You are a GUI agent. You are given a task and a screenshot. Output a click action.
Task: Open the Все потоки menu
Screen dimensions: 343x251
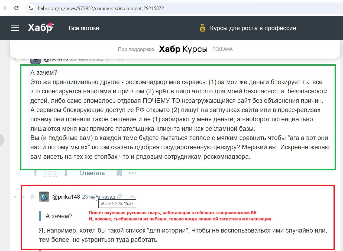[84, 28]
